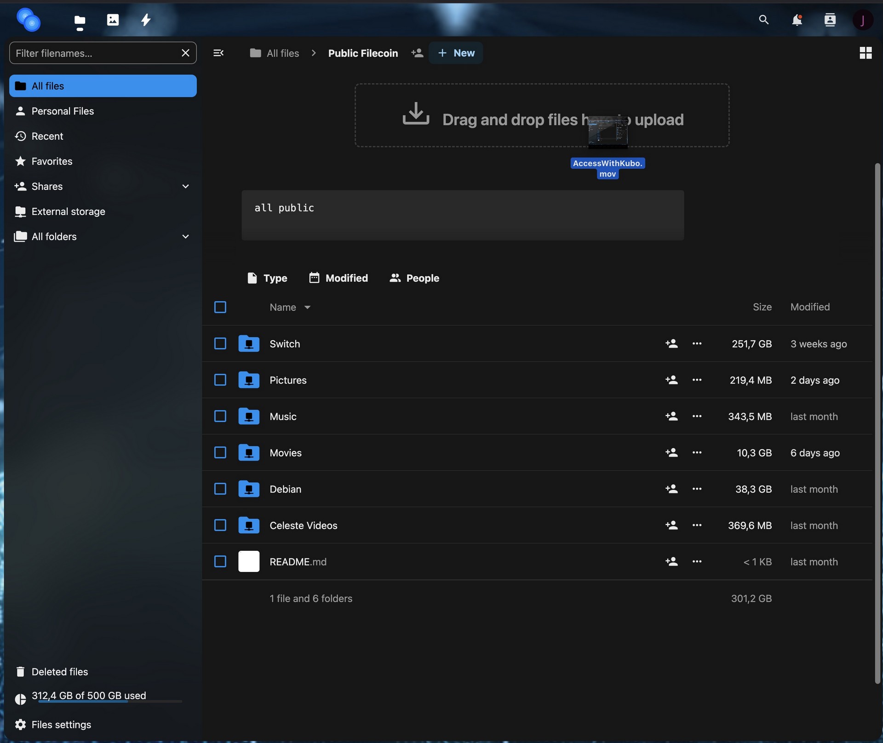Click the storage quota usage bar
Viewport: 883px width, 743px height.
tap(110, 702)
